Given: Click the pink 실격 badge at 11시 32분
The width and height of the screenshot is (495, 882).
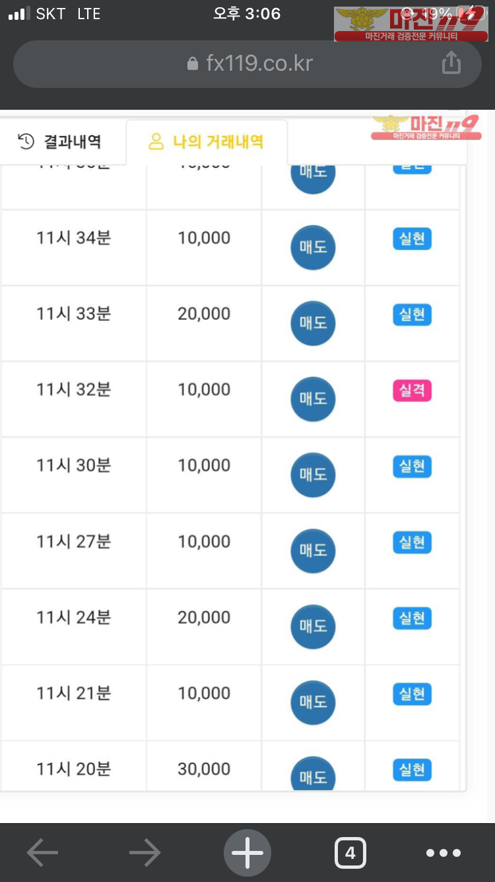Looking at the screenshot, I should point(412,391).
